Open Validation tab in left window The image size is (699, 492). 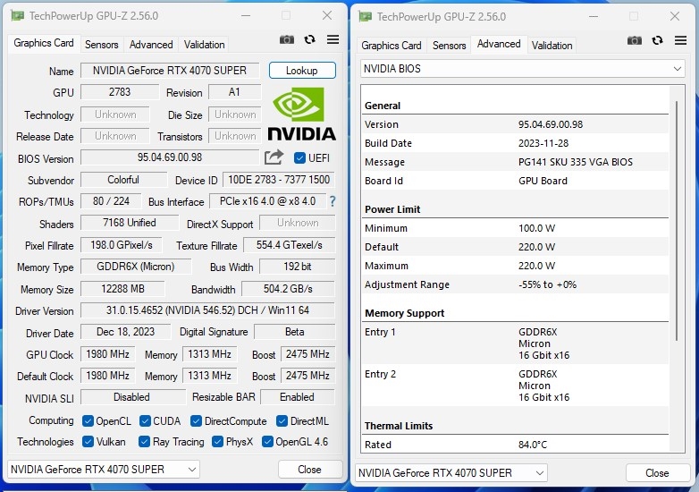pos(204,45)
